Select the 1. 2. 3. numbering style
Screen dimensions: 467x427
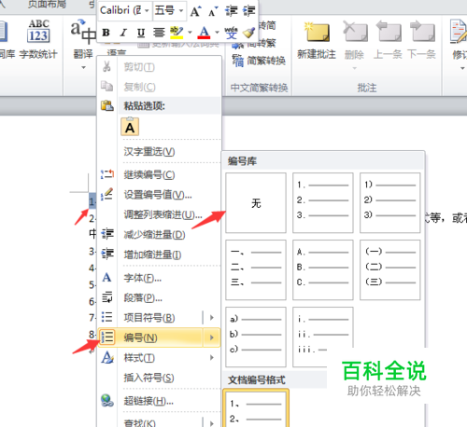(323, 203)
